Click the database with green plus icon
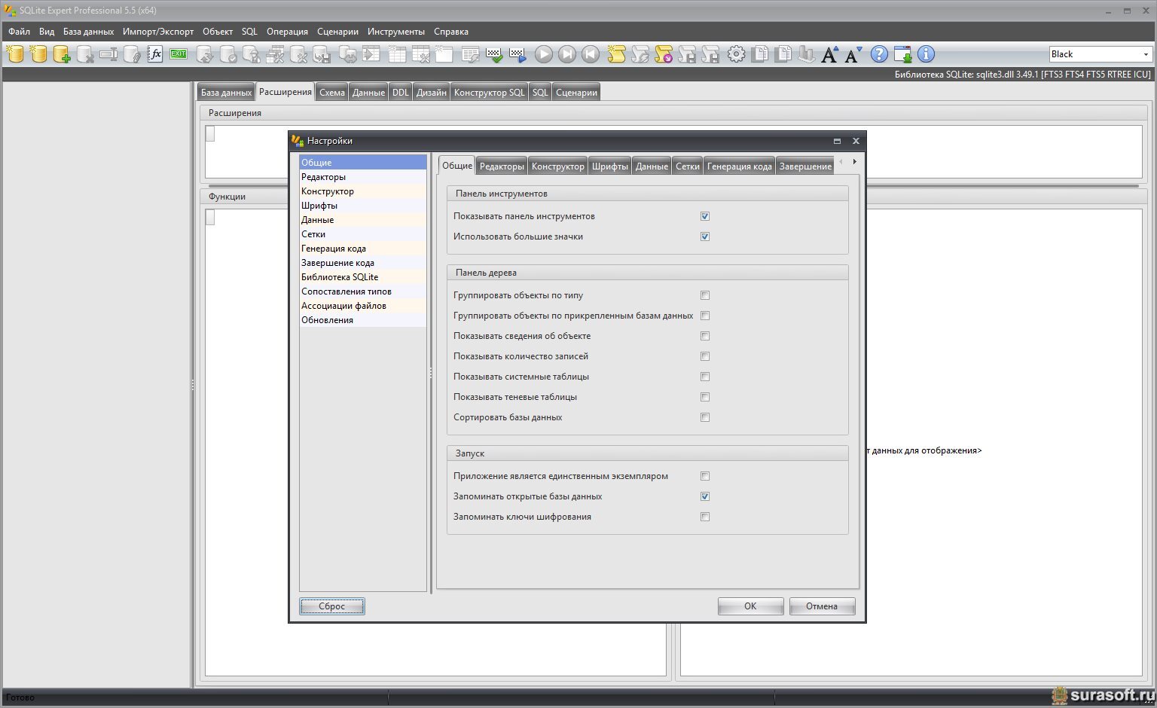Screen dimensions: 1157x708 (62, 54)
